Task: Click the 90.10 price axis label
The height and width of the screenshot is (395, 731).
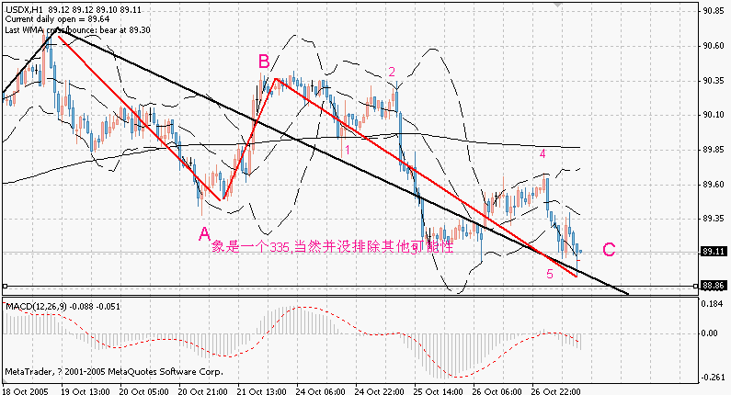Action: click(x=714, y=115)
